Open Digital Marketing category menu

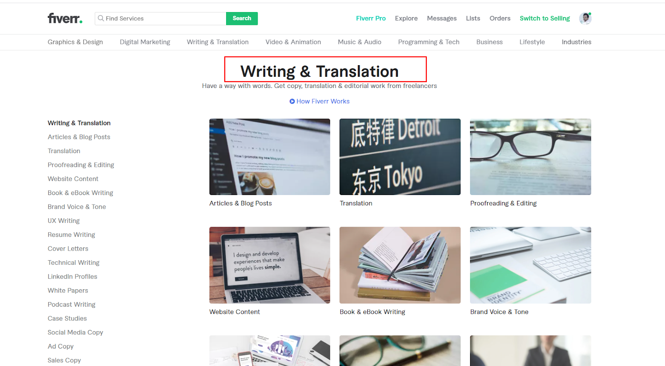(145, 42)
